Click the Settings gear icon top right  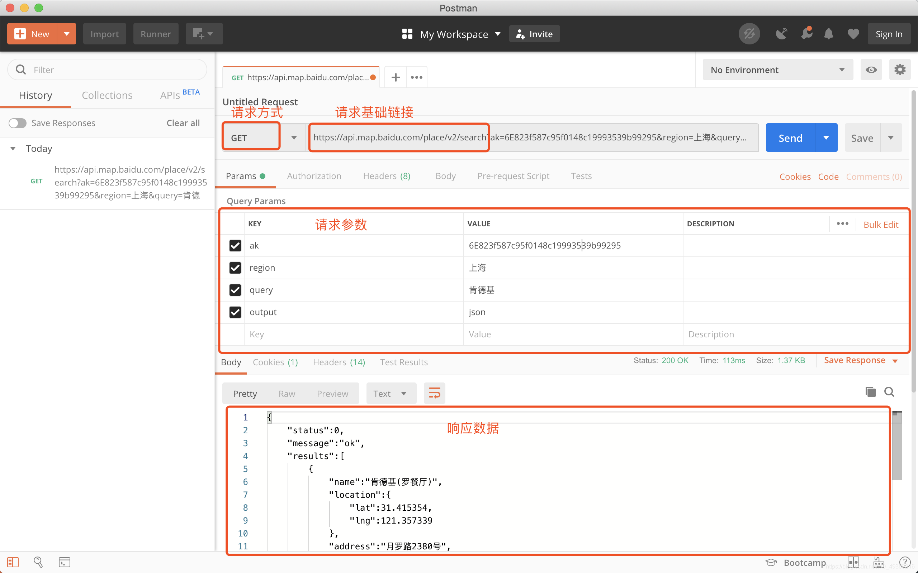pos(899,69)
